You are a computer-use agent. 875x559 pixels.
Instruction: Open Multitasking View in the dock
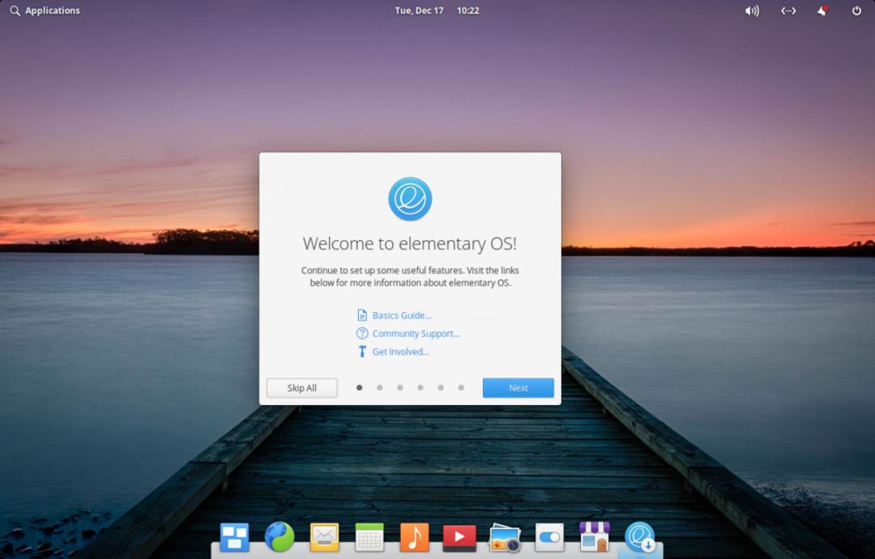(x=234, y=537)
